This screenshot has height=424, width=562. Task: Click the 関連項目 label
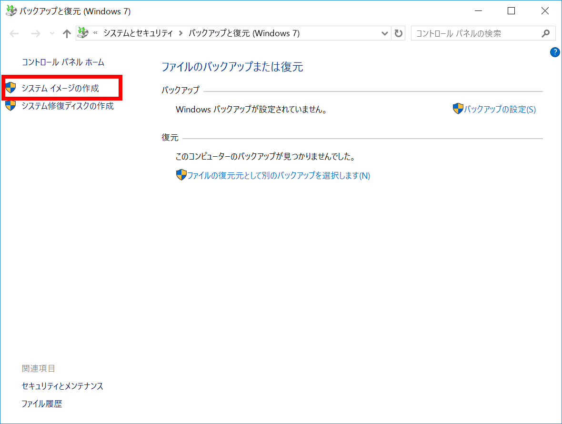(x=39, y=368)
